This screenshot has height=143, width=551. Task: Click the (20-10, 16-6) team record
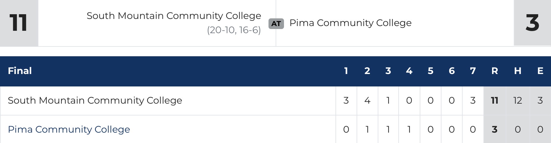pyautogui.click(x=234, y=30)
